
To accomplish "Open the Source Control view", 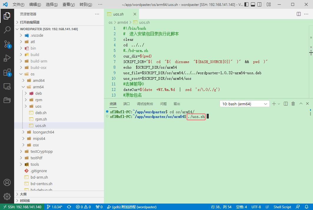I will 7,44.
